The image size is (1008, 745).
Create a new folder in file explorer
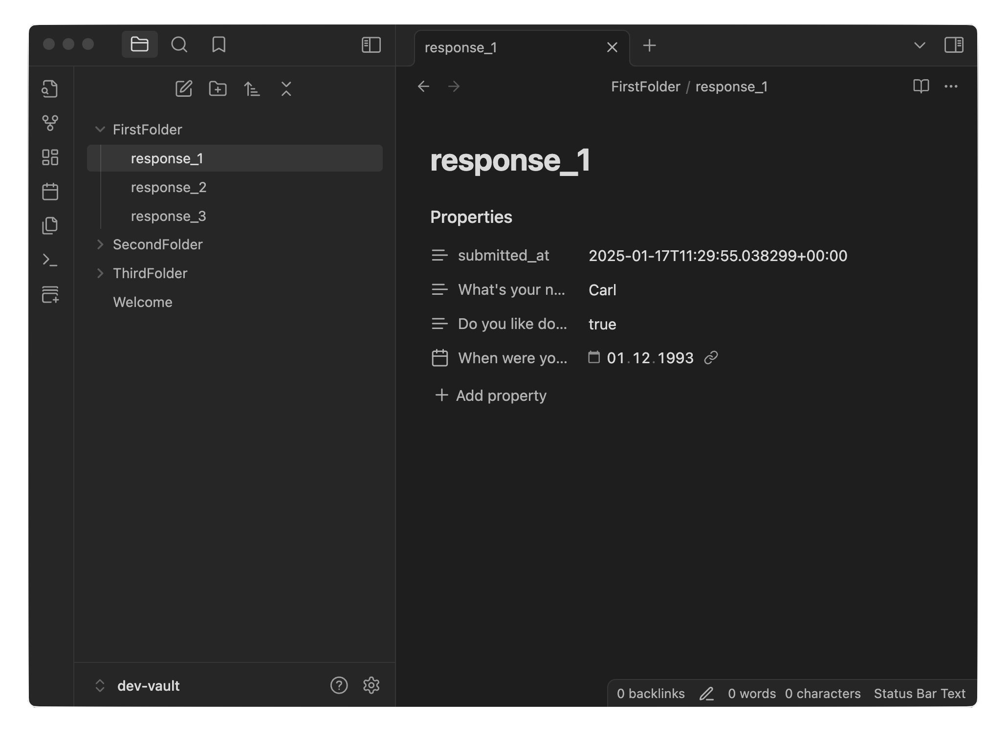tap(218, 89)
